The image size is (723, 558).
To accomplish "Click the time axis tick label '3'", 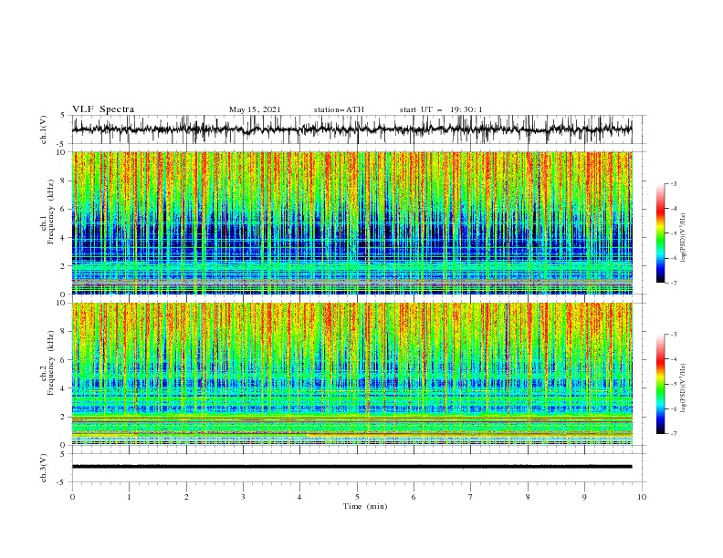I will (x=243, y=497).
